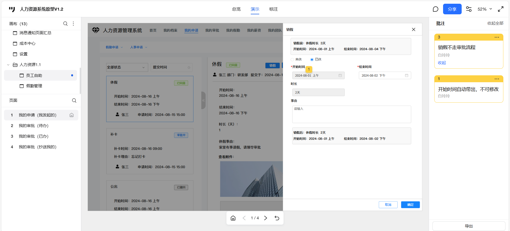Screen dimensions: 510x231
Task: Click the undo/reset arrow in bottom bar
Action: click(277, 218)
